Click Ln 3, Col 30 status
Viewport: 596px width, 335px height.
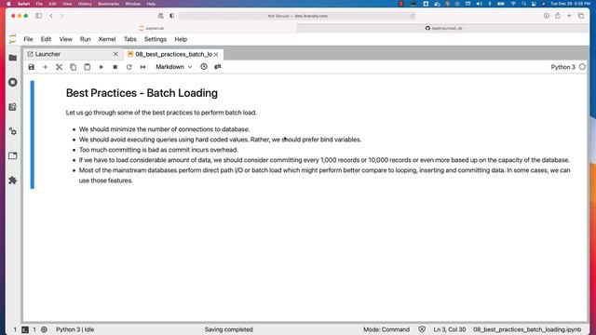click(x=449, y=329)
